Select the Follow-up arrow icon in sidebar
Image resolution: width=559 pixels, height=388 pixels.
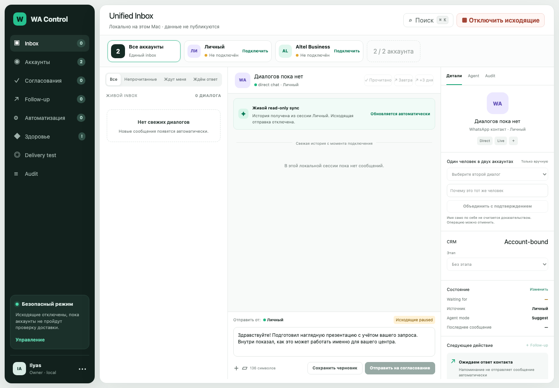[x=17, y=99]
